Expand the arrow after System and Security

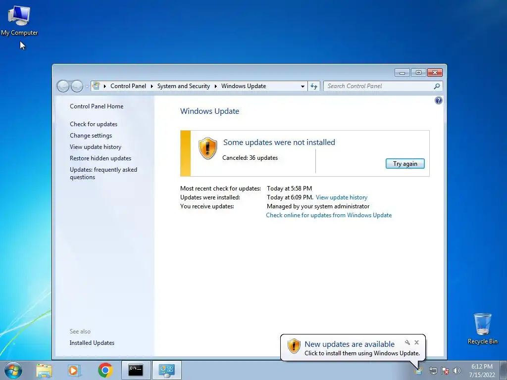(x=216, y=86)
